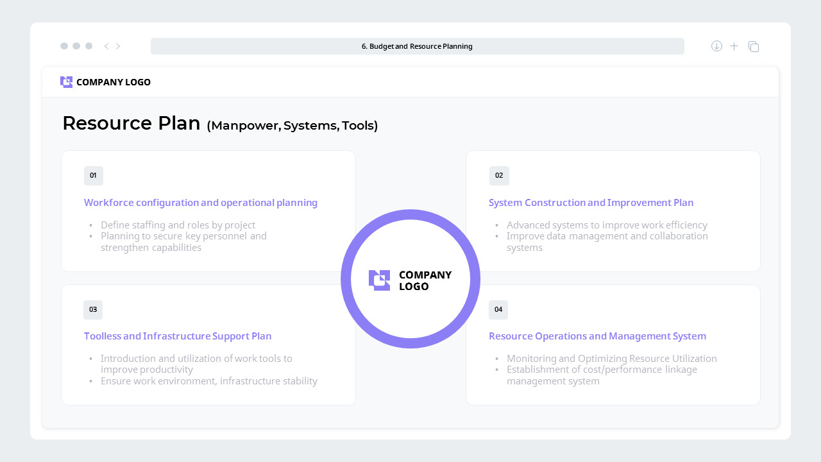Click bullet Establishment of cost/performance linkage
This screenshot has width=821, height=462.
coord(602,375)
